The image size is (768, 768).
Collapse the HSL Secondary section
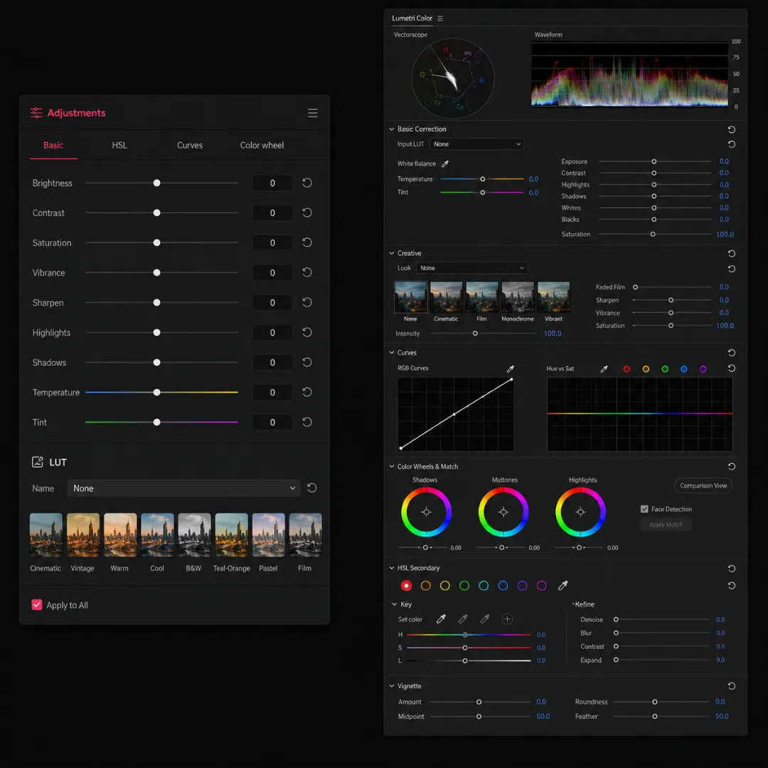pyautogui.click(x=392, y=568)
